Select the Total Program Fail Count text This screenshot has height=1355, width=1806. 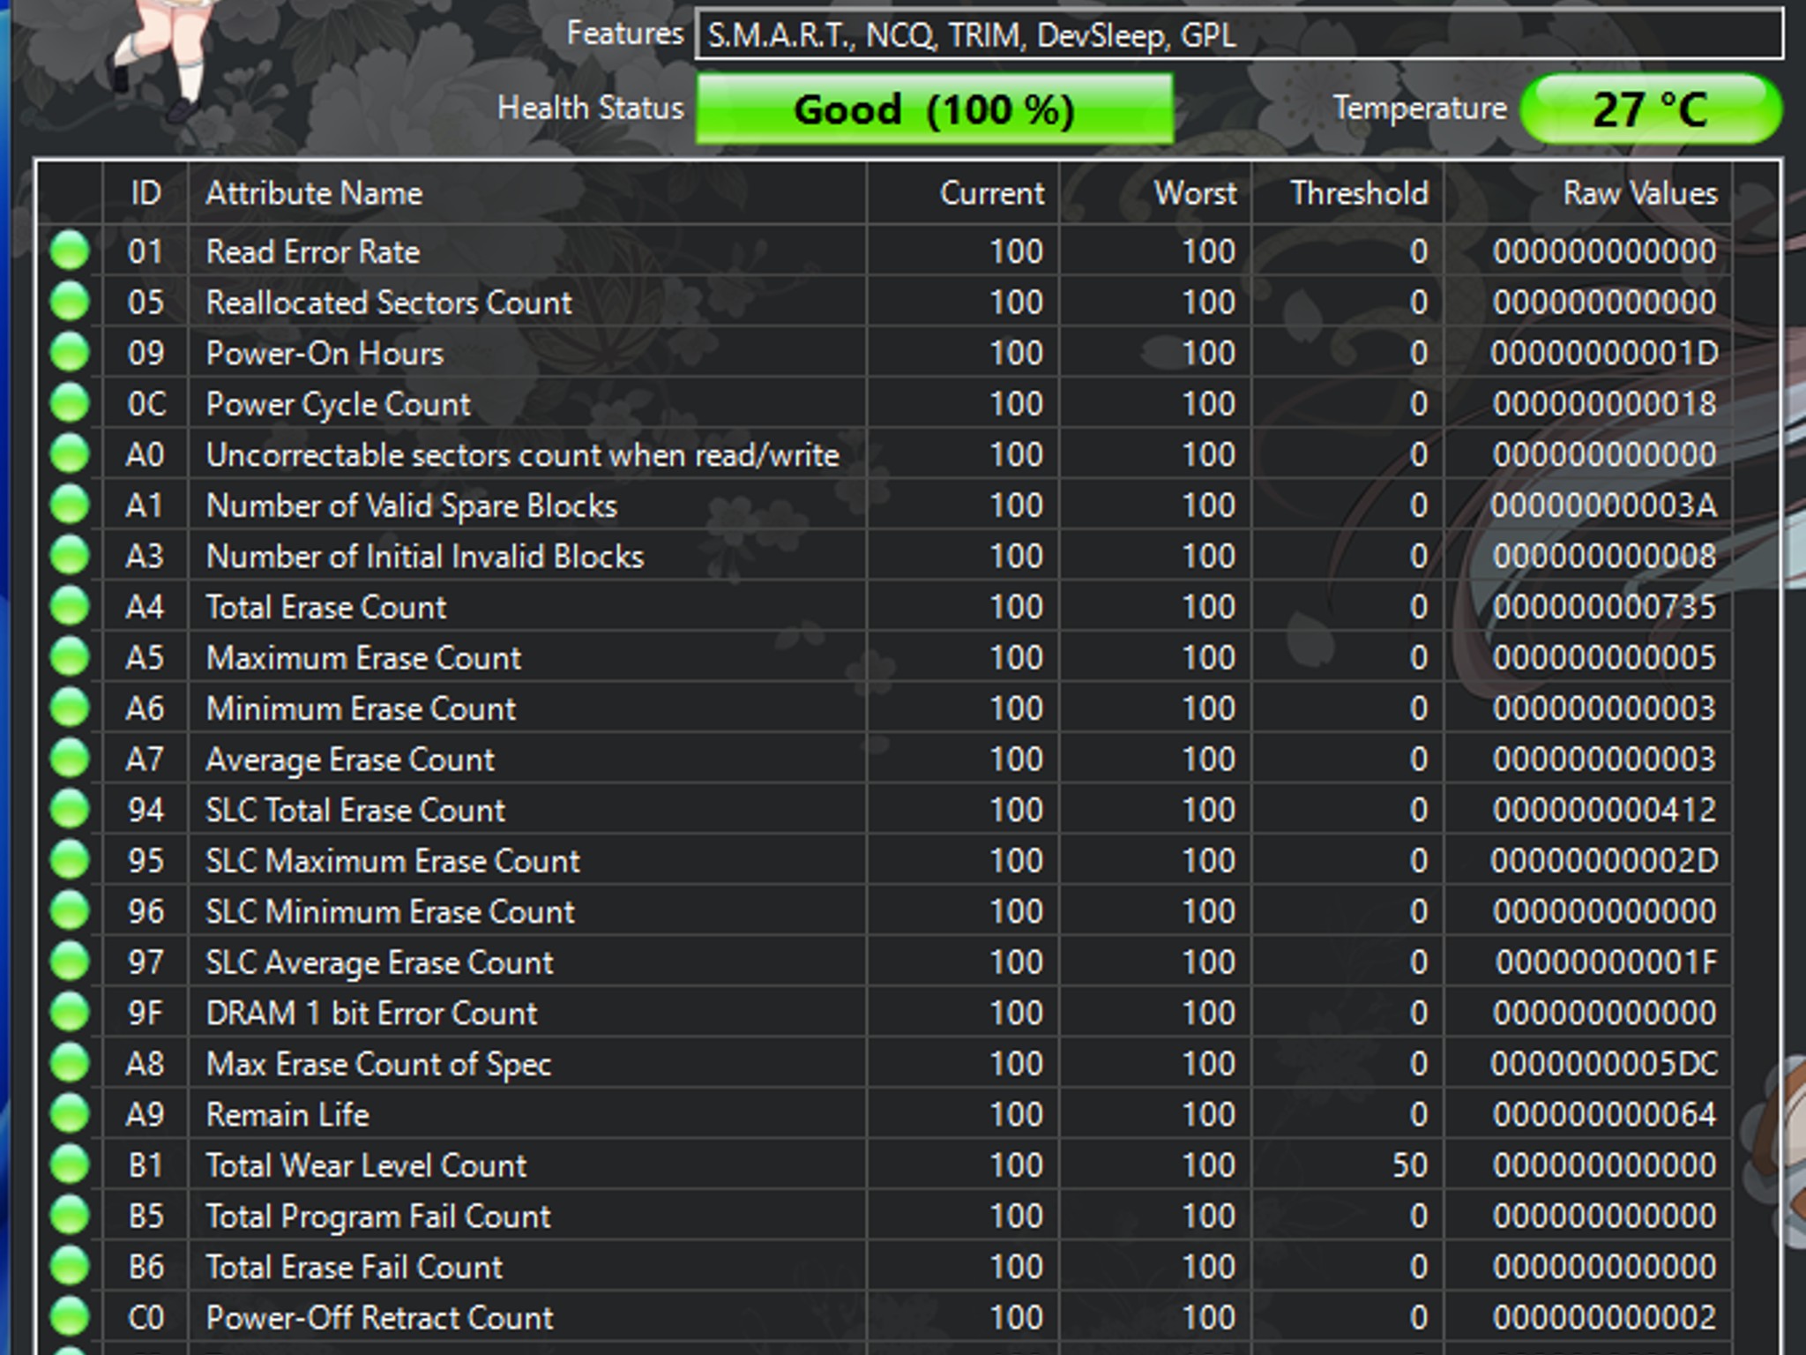pyautogui.click(x=378, y=1217)
